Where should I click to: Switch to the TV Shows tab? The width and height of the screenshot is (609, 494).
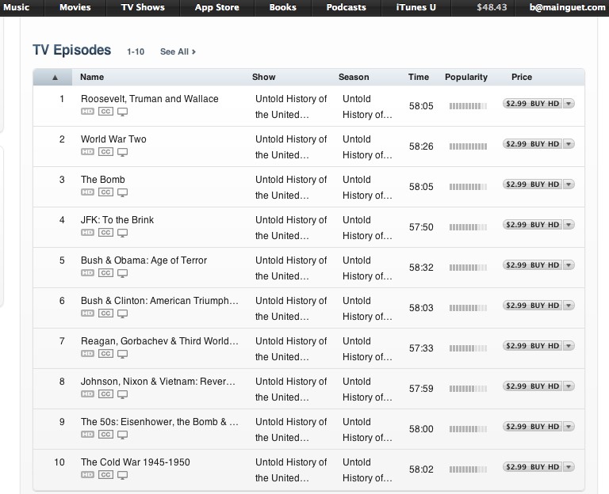click(x=143, y=8)
